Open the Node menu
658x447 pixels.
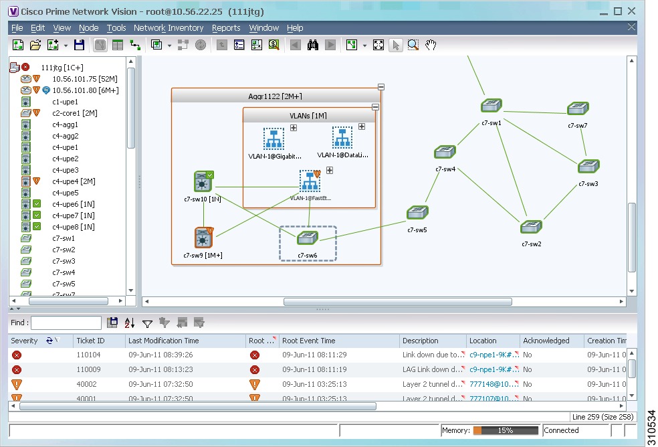pyautogui.click(x=88, y=27)
